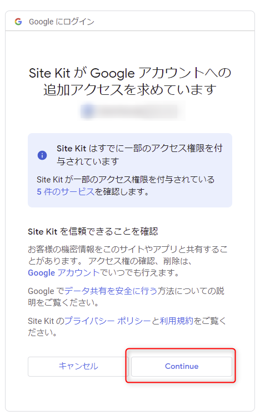Click the Site Kit を信頼できることを確認 heading

[x=93, y=231]
